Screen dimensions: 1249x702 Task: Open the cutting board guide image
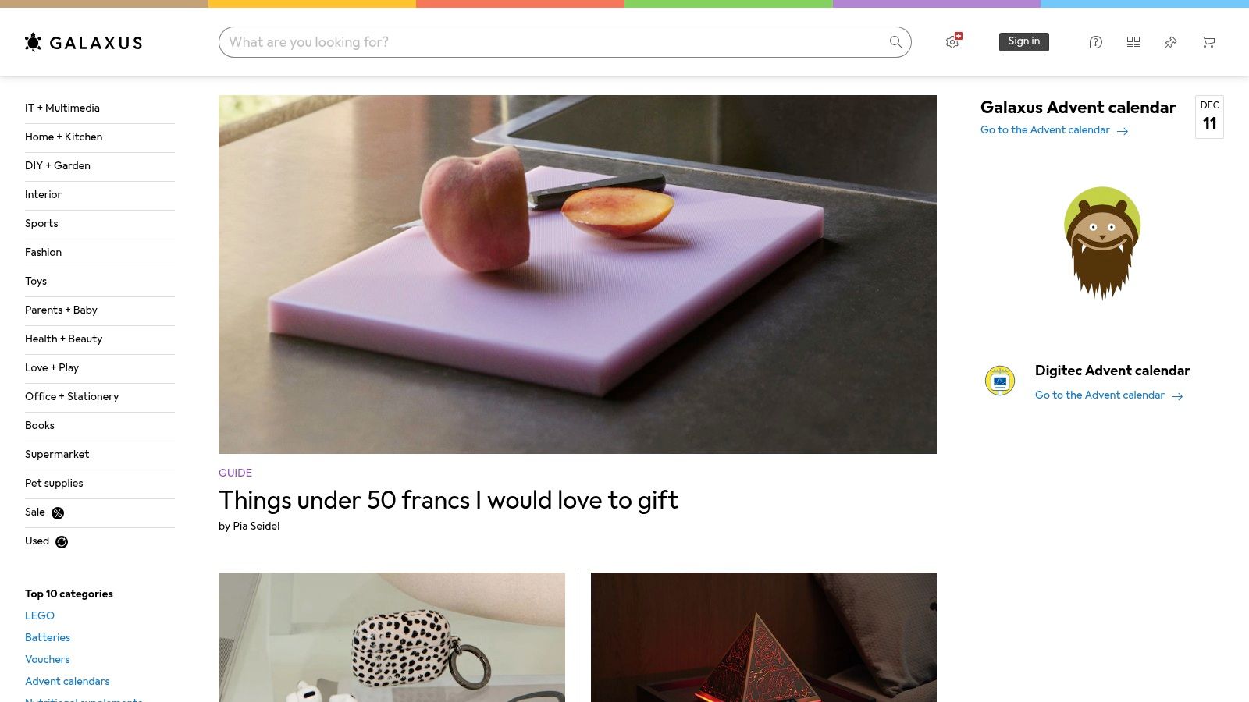(578, 275)
